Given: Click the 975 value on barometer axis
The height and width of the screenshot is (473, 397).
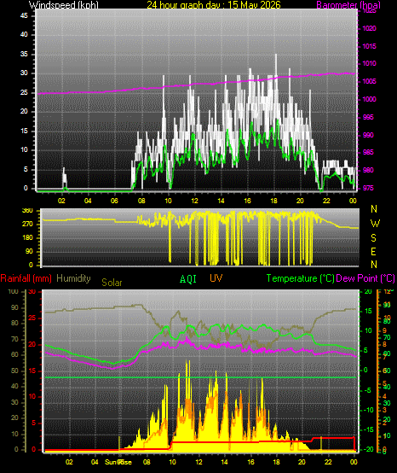Looking at the screenshot, I should [368, 188].
